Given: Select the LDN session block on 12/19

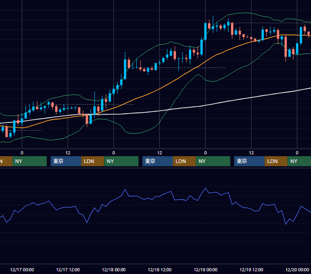Looking at the screenshot, I should (x=276, y=161).
